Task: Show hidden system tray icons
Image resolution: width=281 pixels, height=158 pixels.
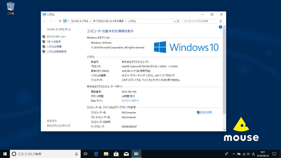Action: pyautogui.click(x=234, y=154)
